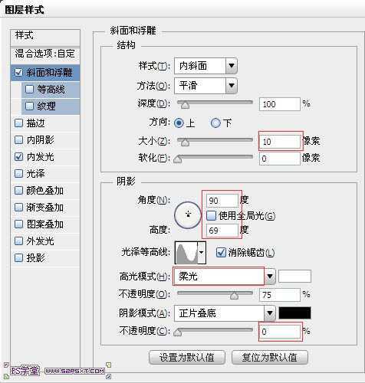Uncheck the 斜面和浮雕 checkbox
This screenshot has width=365, height=383.
click(x=18, y=73)
